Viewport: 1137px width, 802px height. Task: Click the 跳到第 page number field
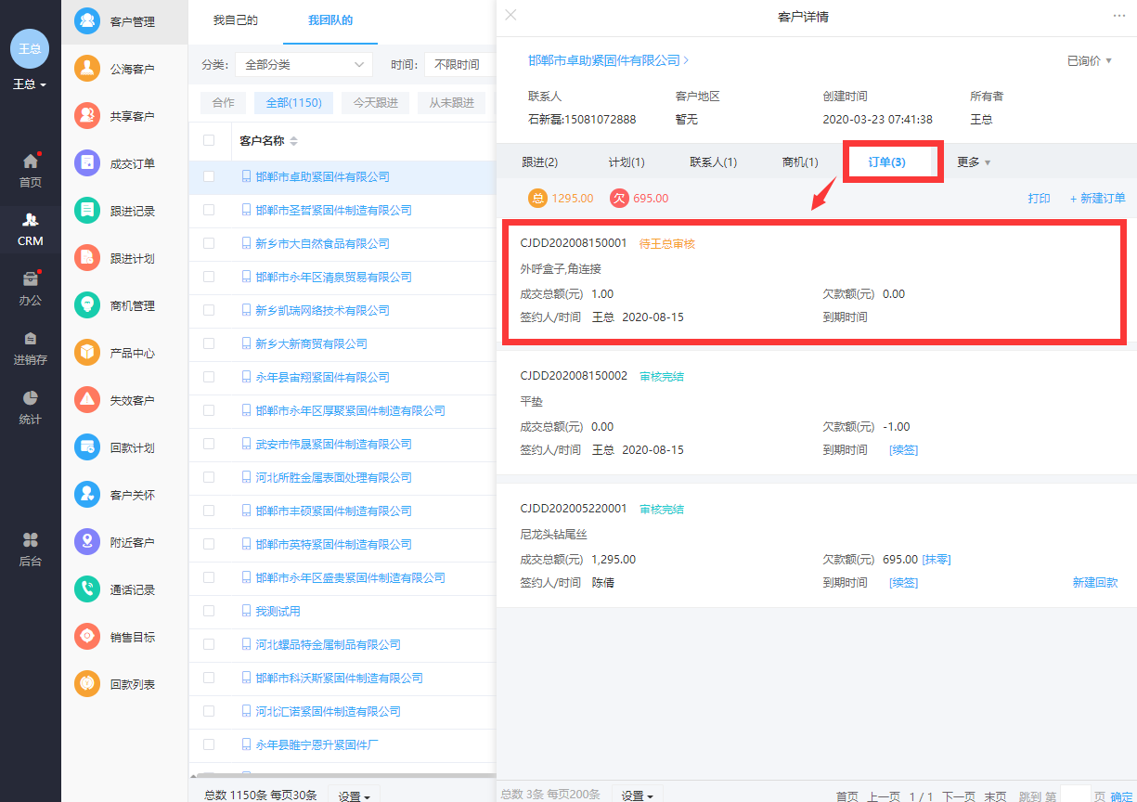[1075, 795]
